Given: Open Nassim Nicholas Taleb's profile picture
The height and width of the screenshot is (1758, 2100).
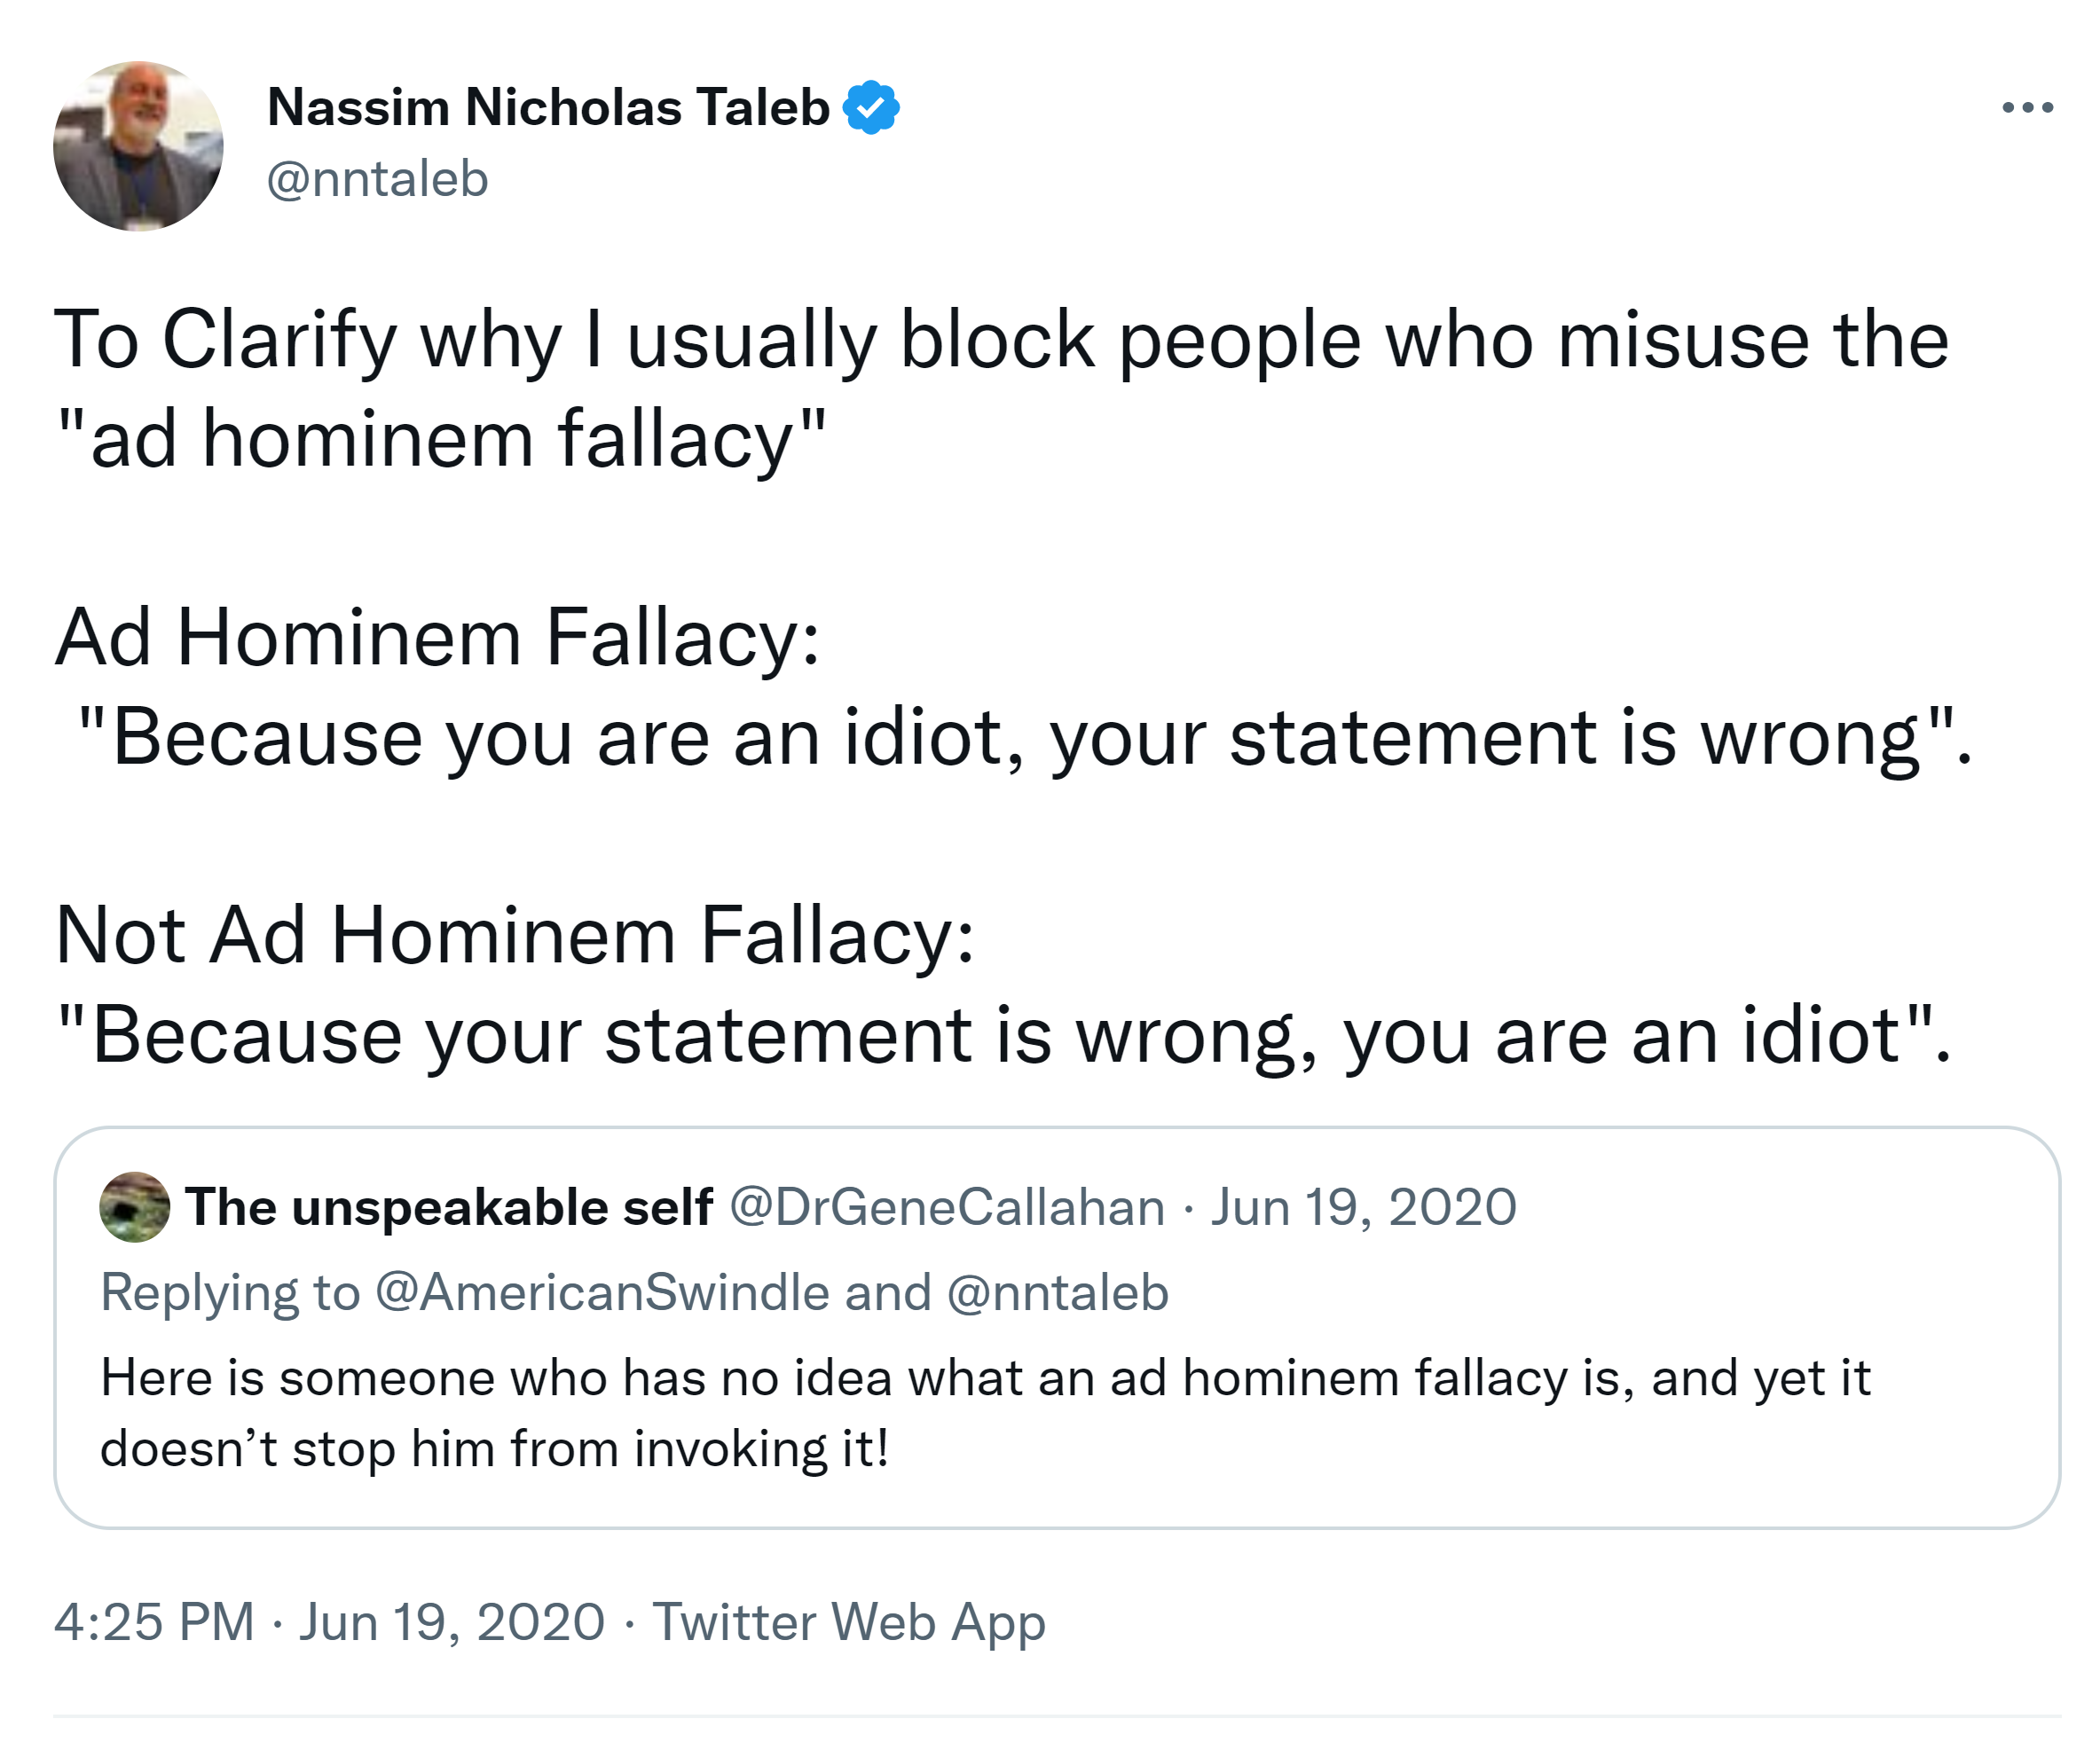Looking at the screenshot, I should pos(138,146).
